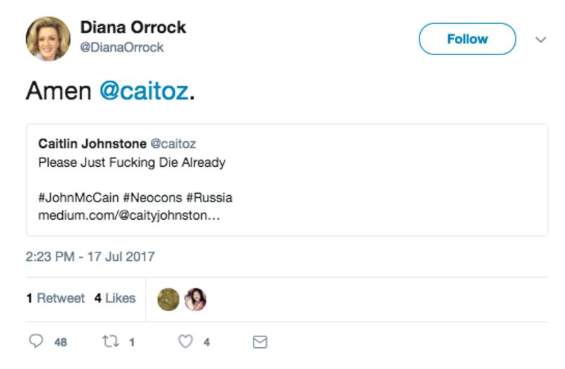
Task: Open Caitlin Johnstone's name in quoted tweet
Action: [x=92, y=143]
